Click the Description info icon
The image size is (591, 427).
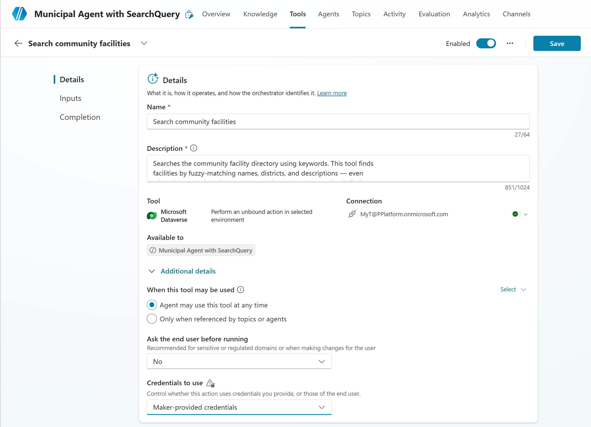coord(194,148)
